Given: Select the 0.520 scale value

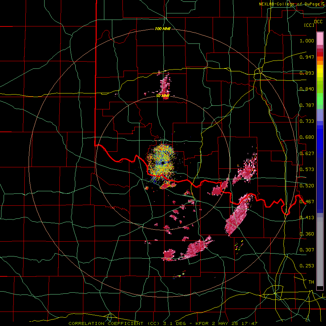Looking at the screenshot, I should 307,185.
